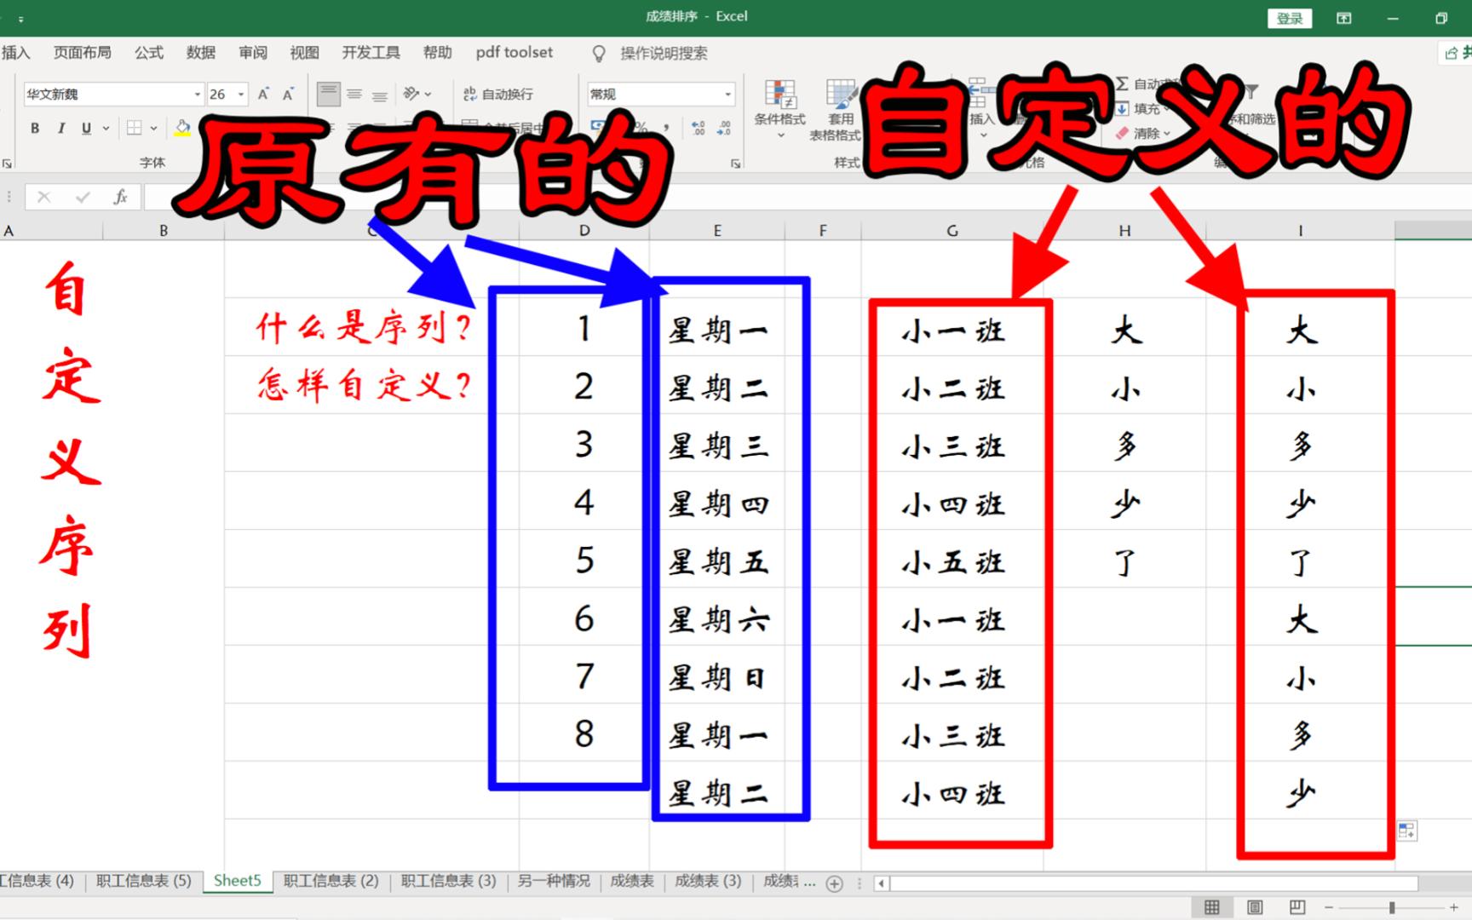
Task: Click the 登录 sign-in button
Action: point(1290,18)
